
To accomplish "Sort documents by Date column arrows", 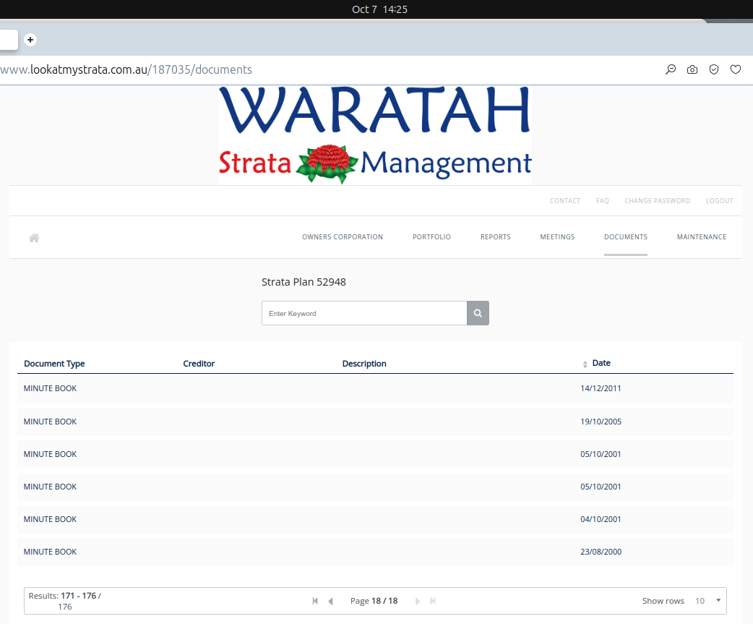I will coord(585,364).
